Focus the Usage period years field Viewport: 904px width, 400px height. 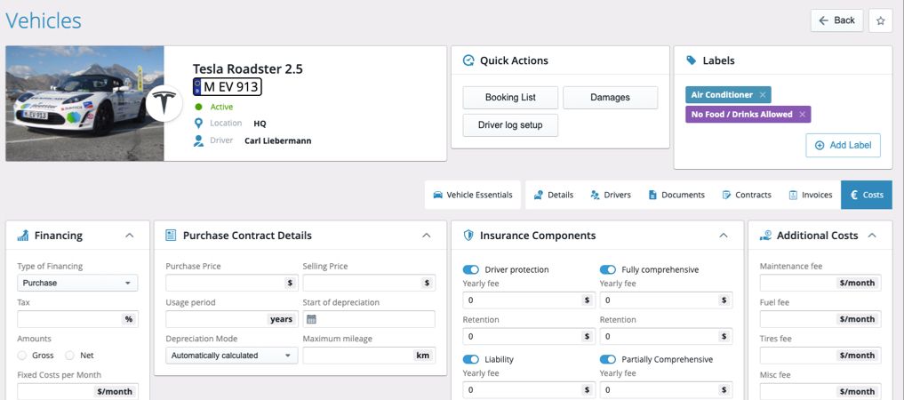point(232,319)
